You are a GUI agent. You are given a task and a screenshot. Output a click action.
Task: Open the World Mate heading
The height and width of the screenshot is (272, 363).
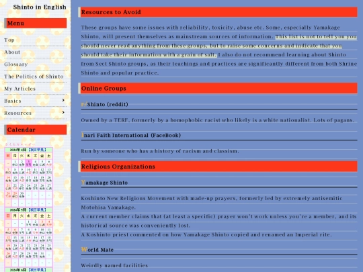click(97, 250)
